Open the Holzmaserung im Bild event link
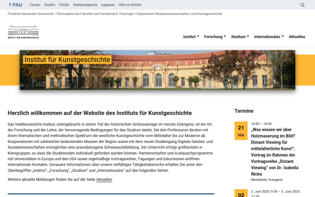This screenshot has width=315, height=197. point(275,152)
